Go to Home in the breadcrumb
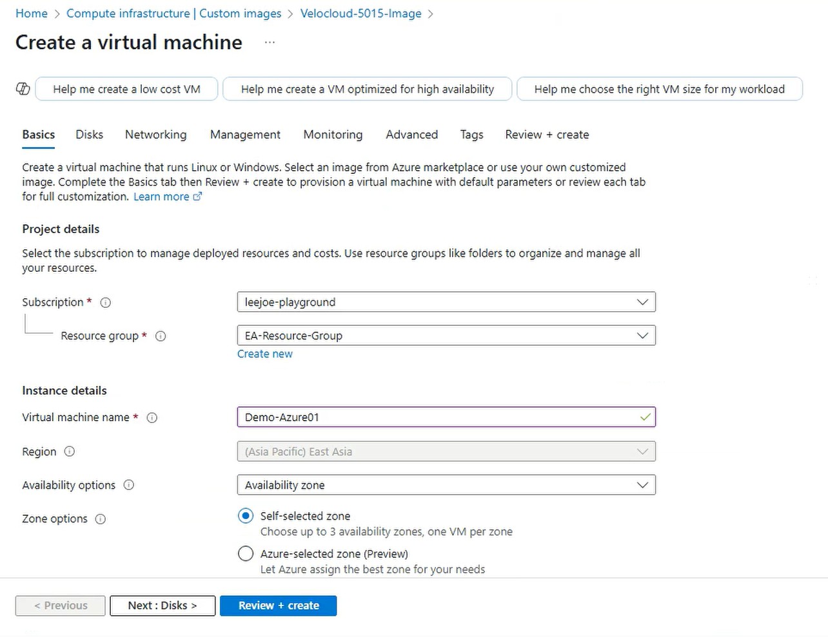 pyautogui.click(x=32, y=14)
